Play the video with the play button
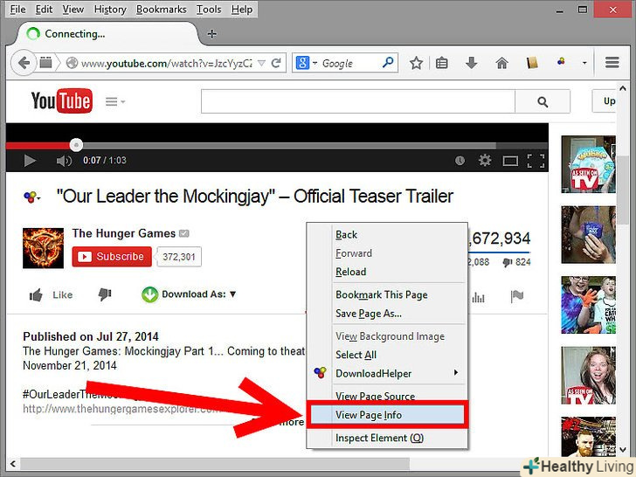Viewport: 636px width, 477px height. (x=29, y=161)
